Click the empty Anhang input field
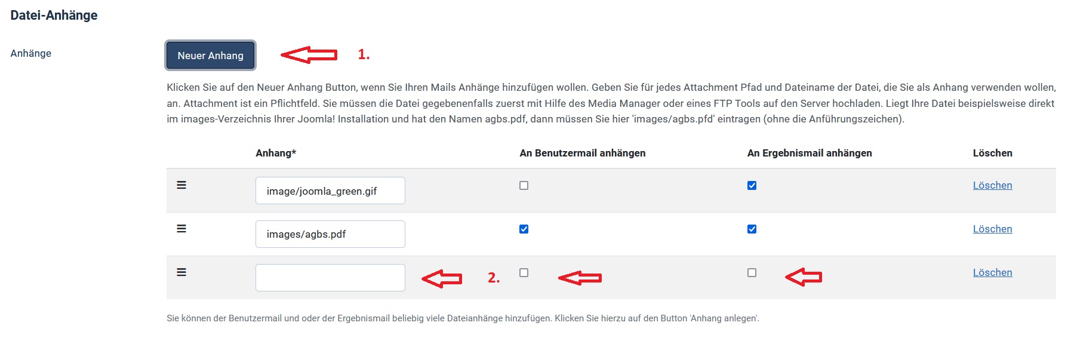1068x347 pixels. tap(330, 277)
